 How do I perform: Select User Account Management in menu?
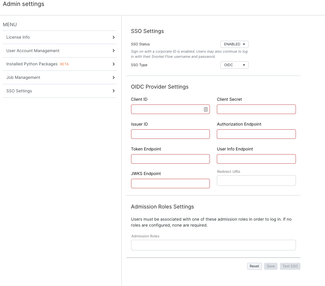click(x=60, y=51)
